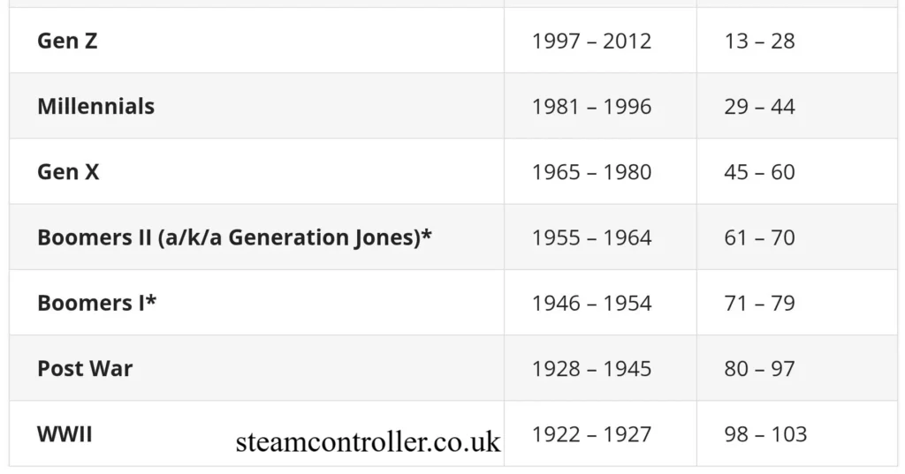The image size is (905, 474).
Task: Select the WWII row label
Action: pyautogui.click(x=65, y=434)
